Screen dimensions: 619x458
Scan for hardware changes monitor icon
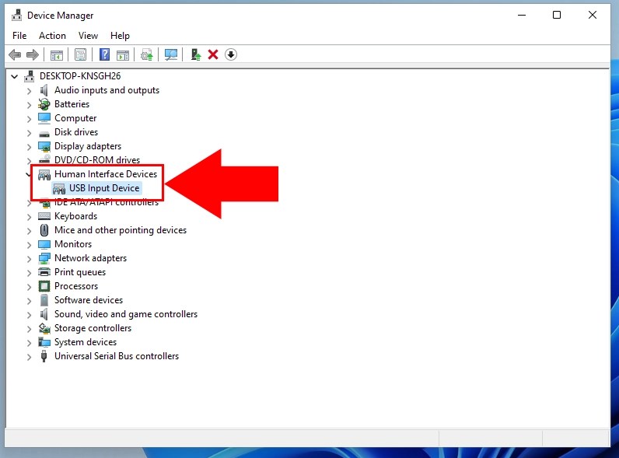[x=171, y=55]
